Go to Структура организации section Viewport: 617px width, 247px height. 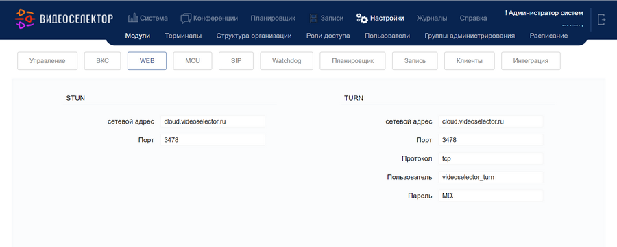point(254,36)
